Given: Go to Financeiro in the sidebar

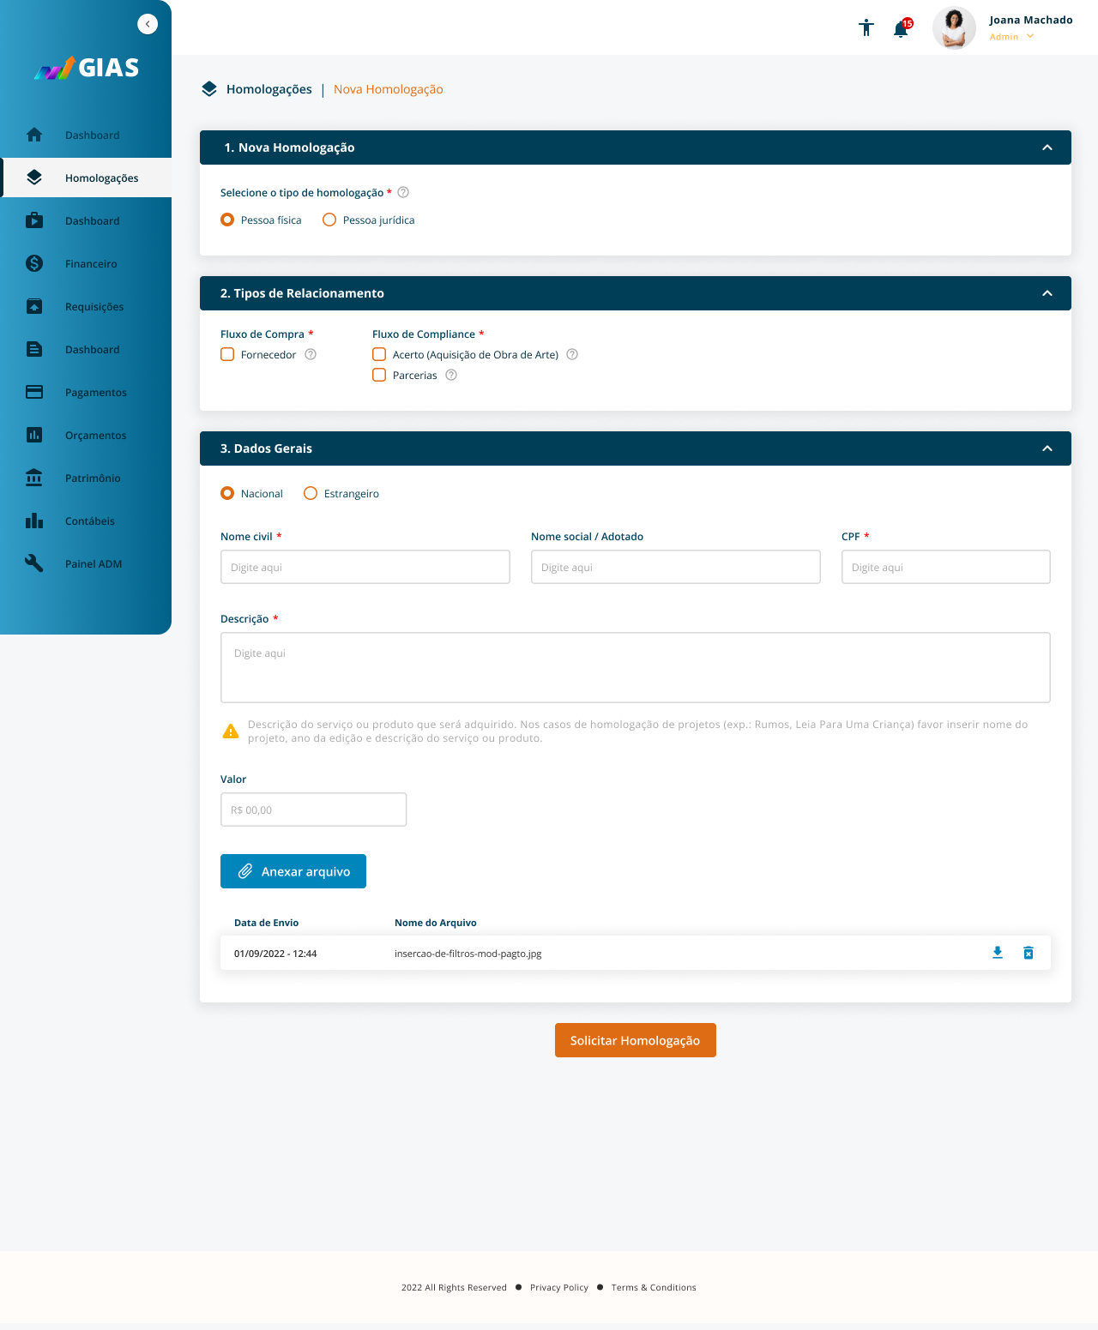Looking at the screenshot, I should click(90, 263).
